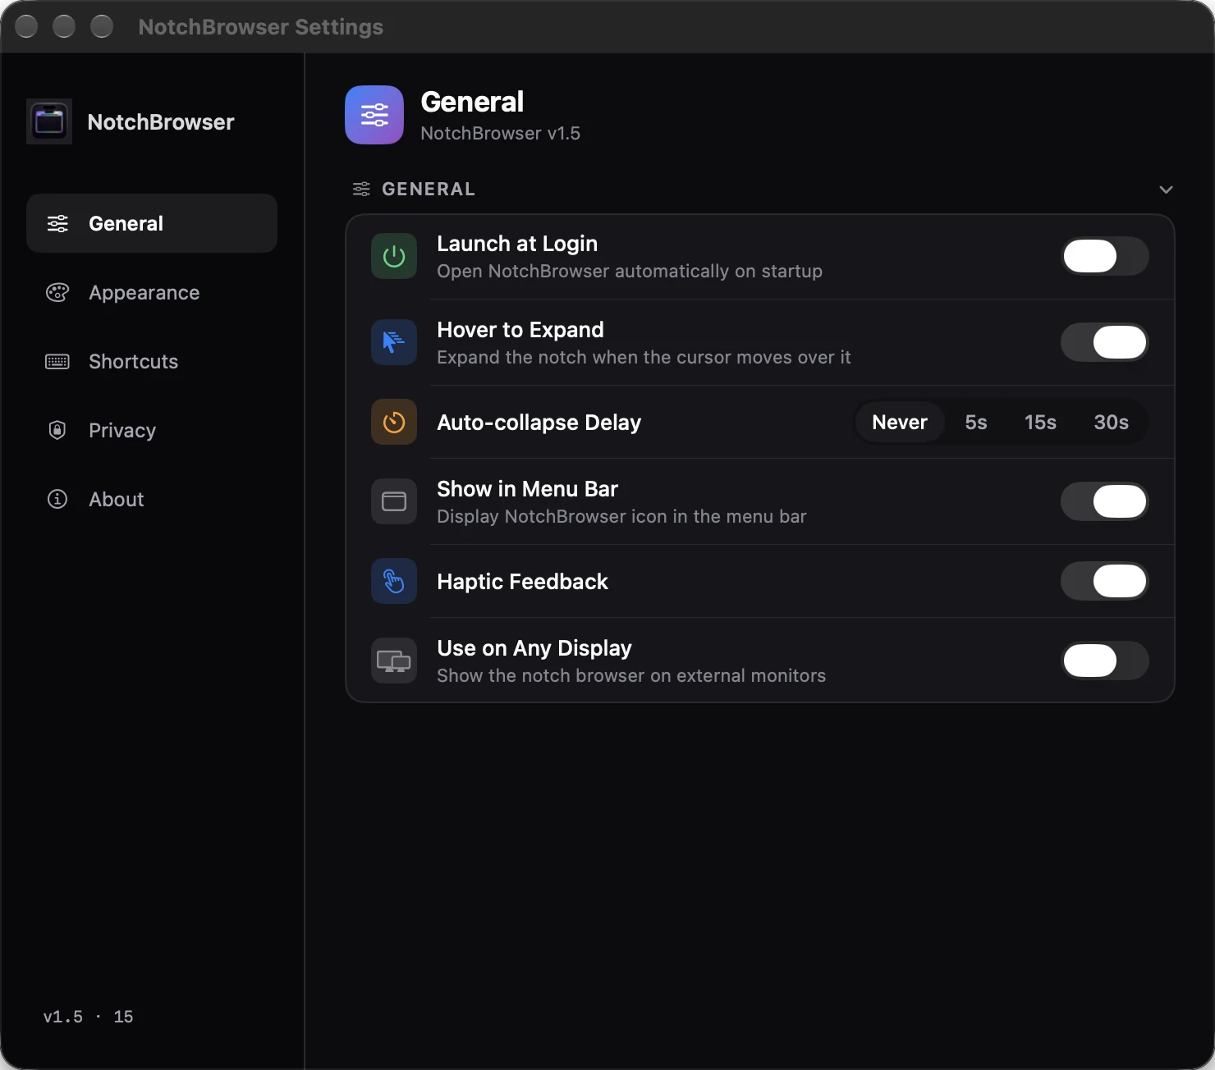This screenshot has width=1215, height=1070.
Task: Click the 'NotchBrowser v1.5' subtitle text
Action: (x=500, y=133)
